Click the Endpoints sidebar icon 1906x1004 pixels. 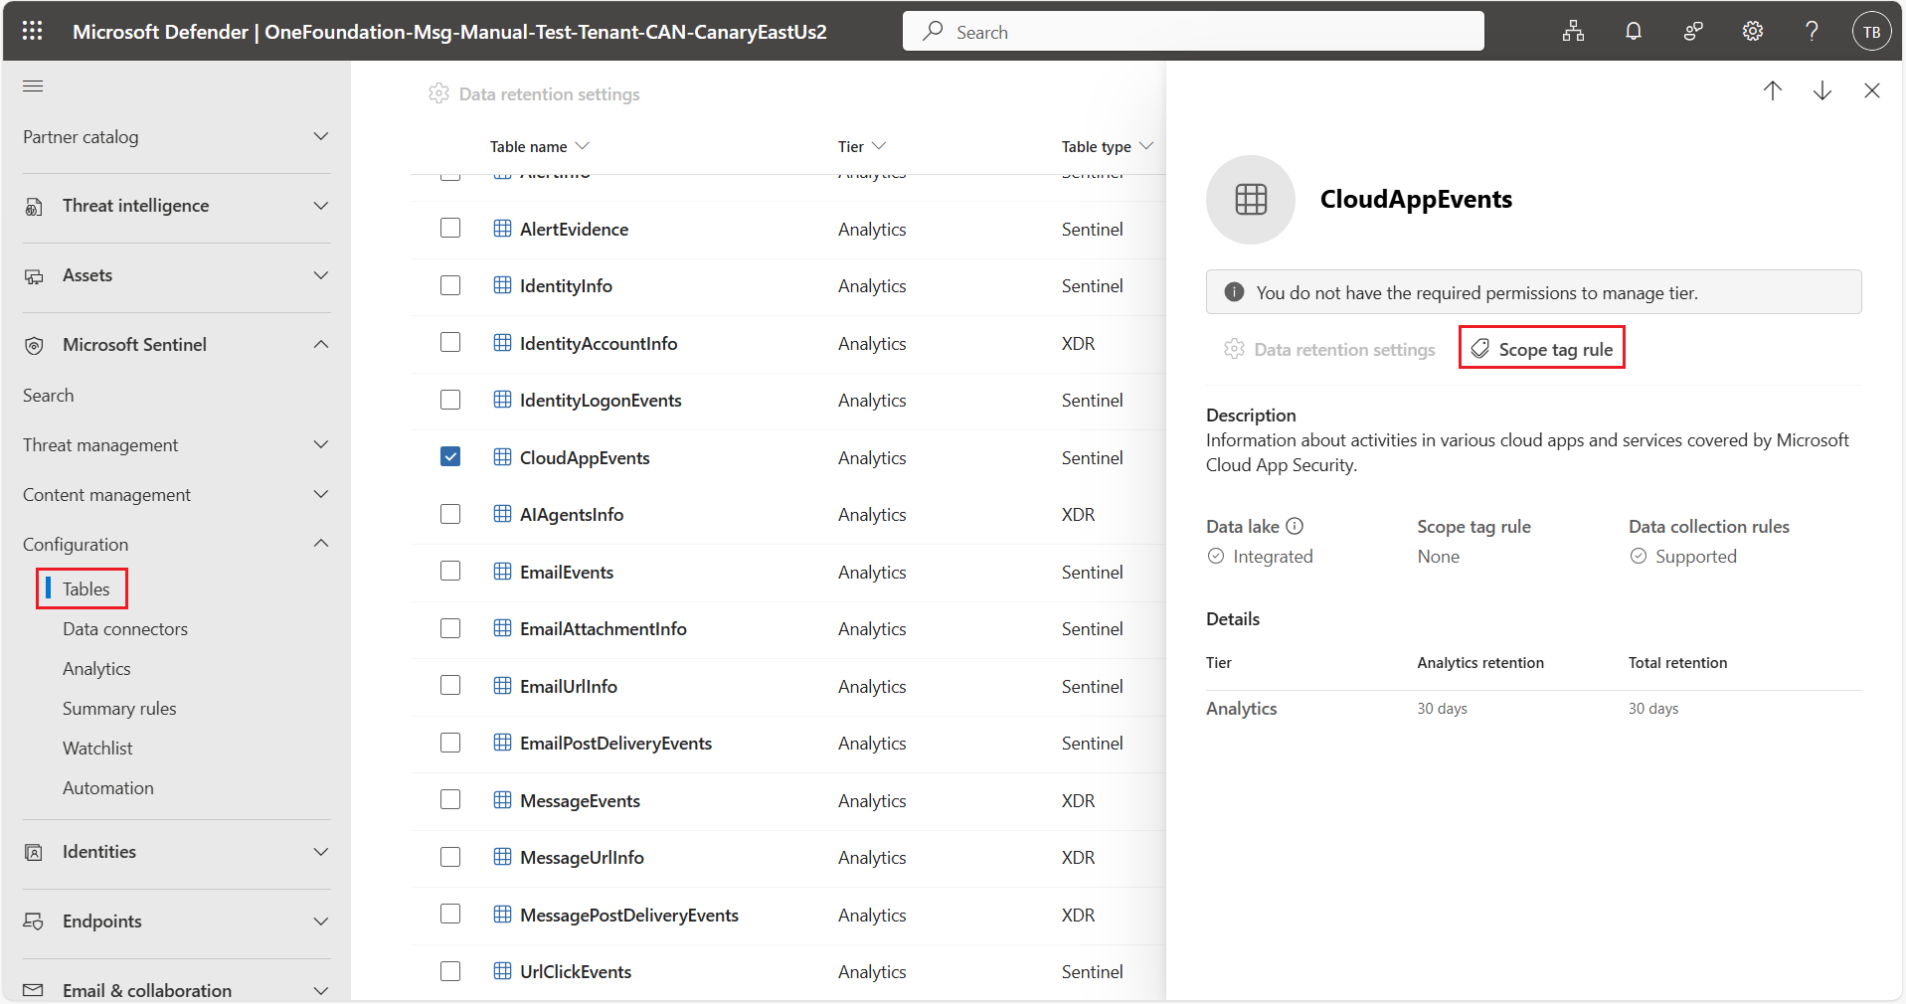[x=34, y=921]
